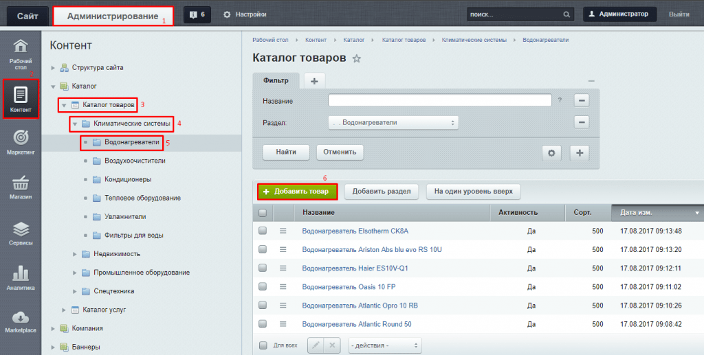Add Каталог товаров page to favorites star
The width and height of the screenshot is (704, 355).
pyautogui.click(x=357, y=59)
